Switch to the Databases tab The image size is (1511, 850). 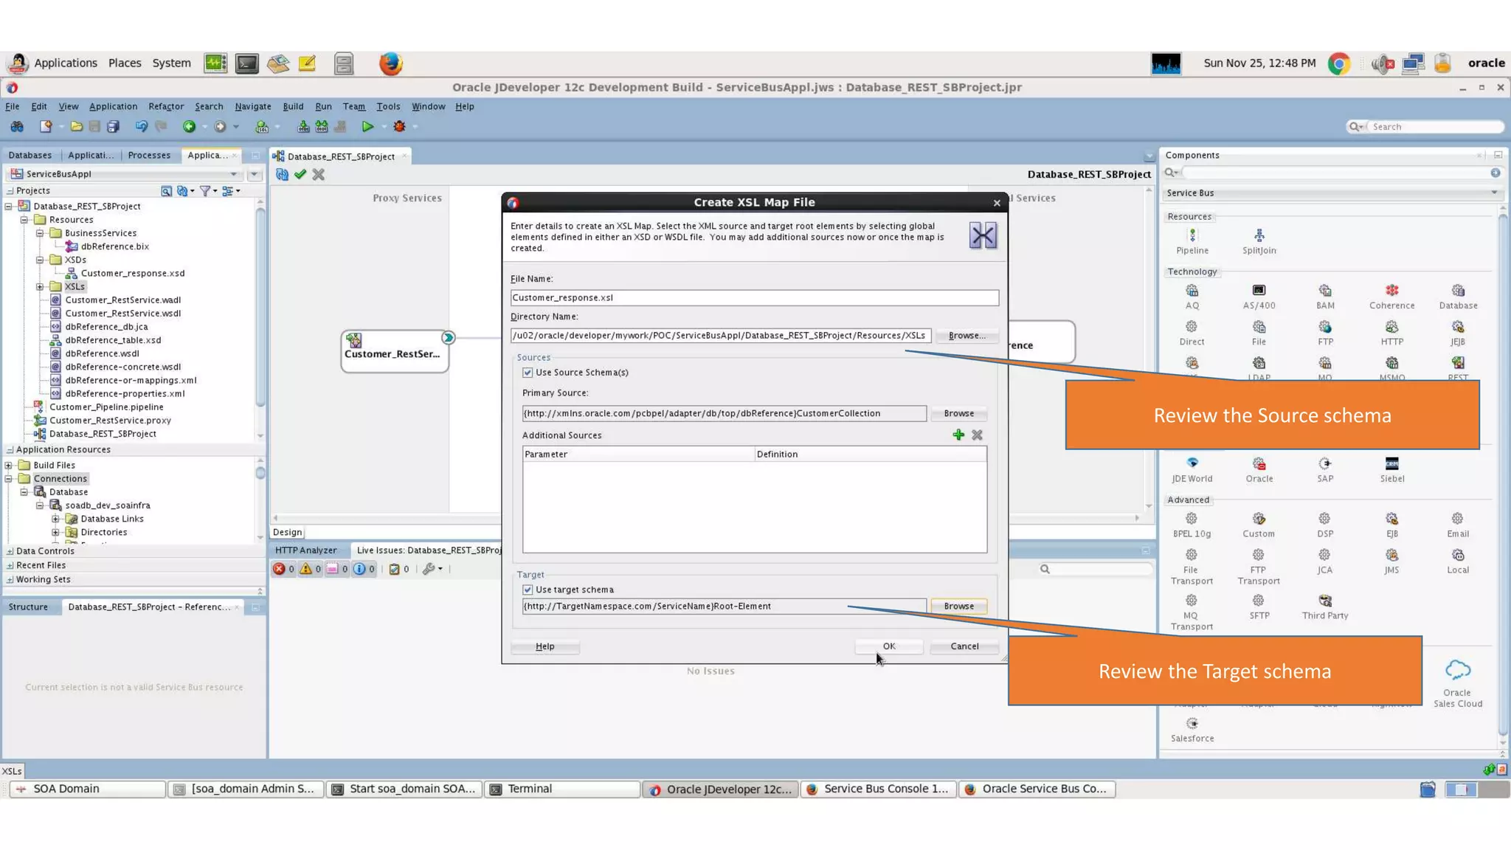(30, 155)
